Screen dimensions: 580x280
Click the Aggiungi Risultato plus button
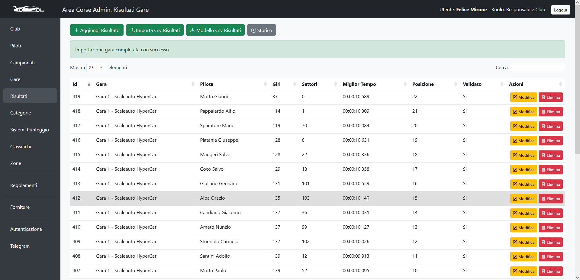click(97, 30)
